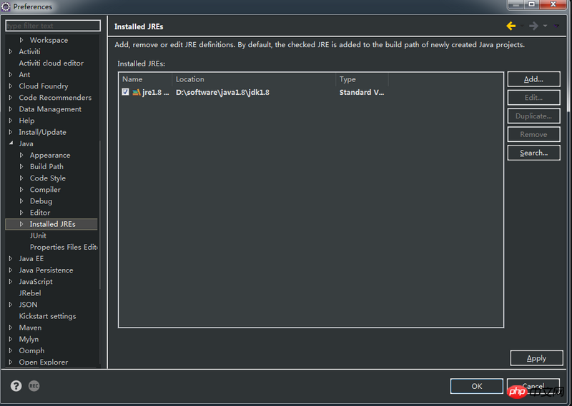This screenshot has height=406, width=572.
Task: Select Properties Files Editor page
Action: point(64,247)
